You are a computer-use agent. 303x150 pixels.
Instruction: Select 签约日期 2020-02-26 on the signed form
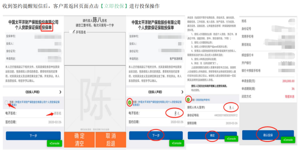pos(177,122)
